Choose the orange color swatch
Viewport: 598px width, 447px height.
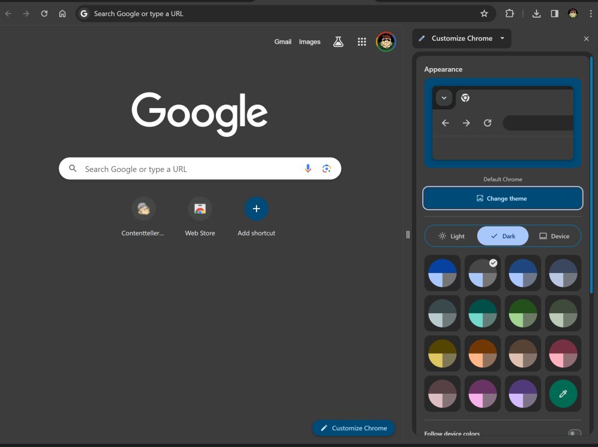[x=483, y=353]
